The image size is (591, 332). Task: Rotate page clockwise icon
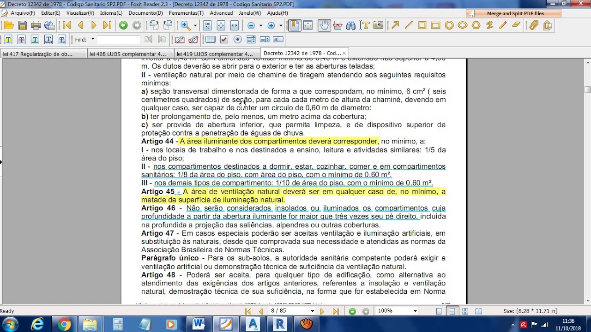tap(154, 25)
